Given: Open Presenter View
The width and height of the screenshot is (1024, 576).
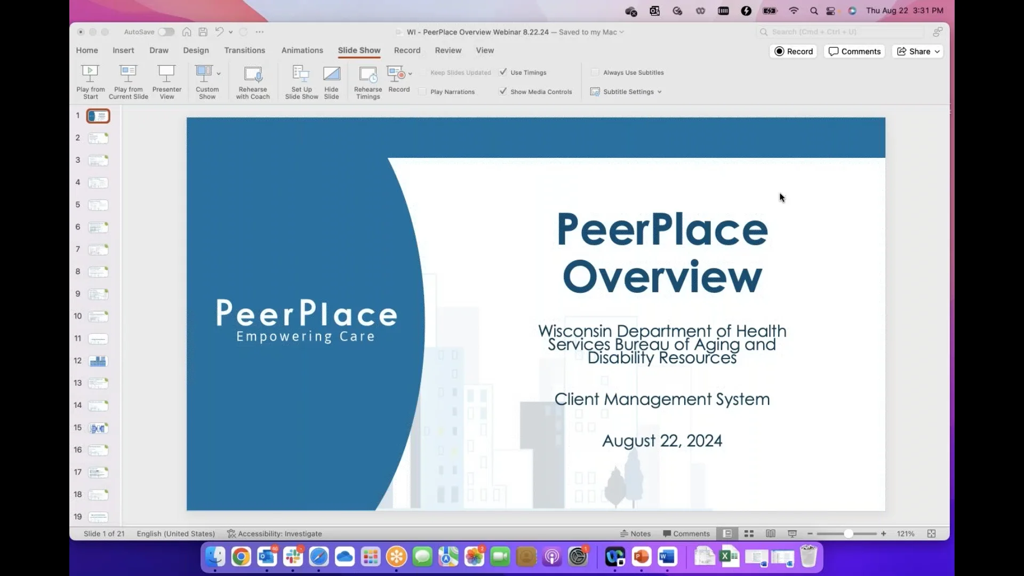Looking at the screenshot, I should 166,82.
